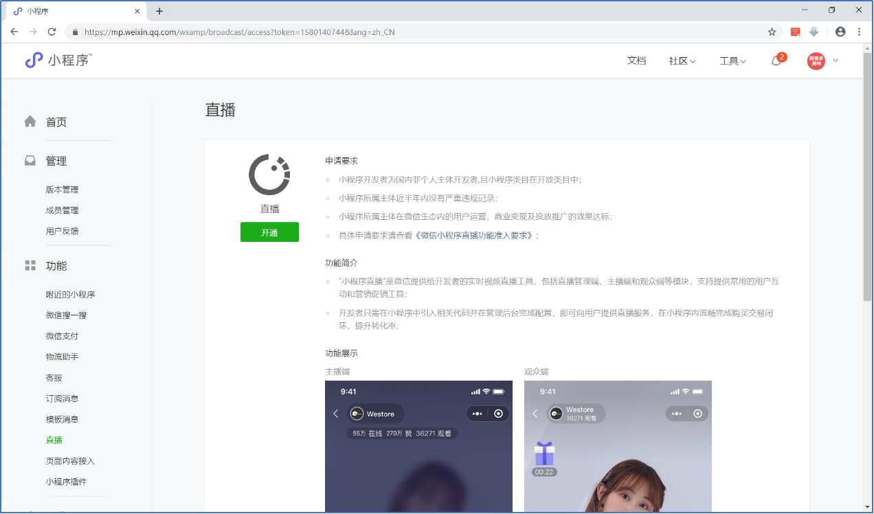
Task: Click the 00:22 countdown in 观众端 preview
Action: click(544, 472)
